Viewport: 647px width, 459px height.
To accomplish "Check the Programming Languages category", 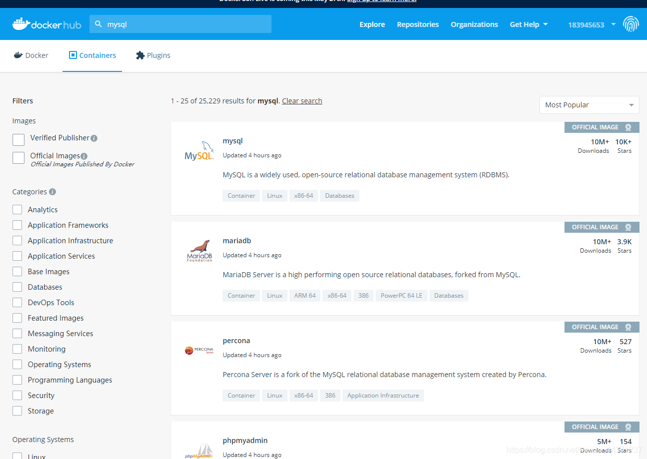I will tap(17, 380).
